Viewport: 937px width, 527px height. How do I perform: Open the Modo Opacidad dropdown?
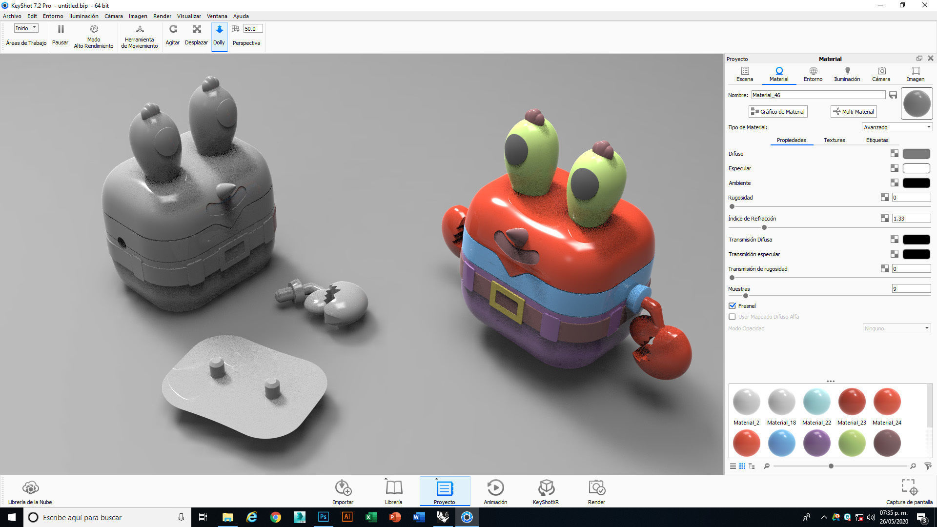click(x=897, y=328)
